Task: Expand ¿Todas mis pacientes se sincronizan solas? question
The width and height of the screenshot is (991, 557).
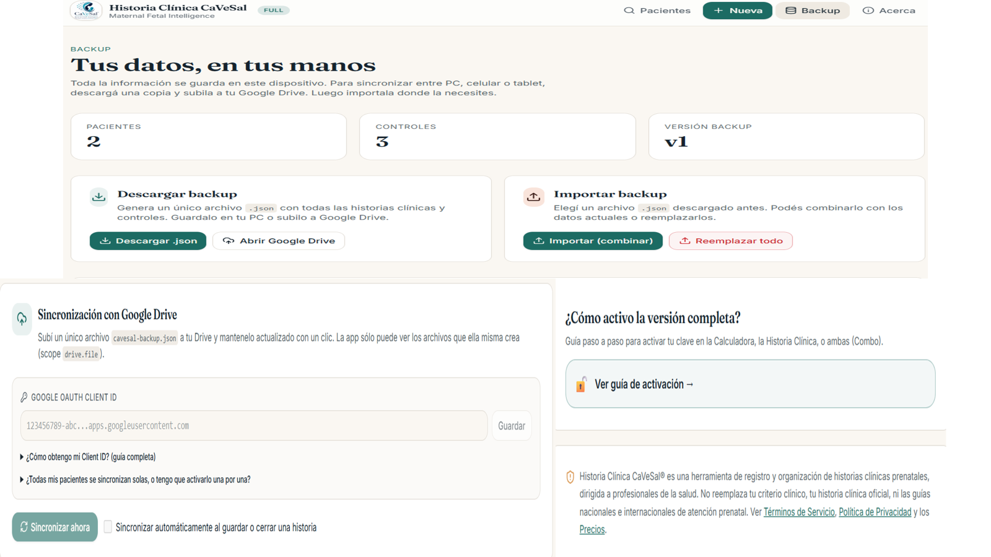Action: [x=135, y=480]
